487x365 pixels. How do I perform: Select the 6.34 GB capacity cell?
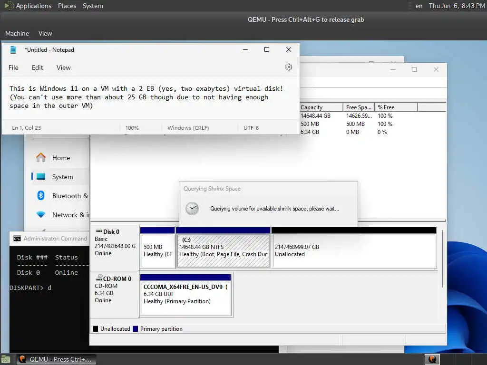tap(310, 132)
